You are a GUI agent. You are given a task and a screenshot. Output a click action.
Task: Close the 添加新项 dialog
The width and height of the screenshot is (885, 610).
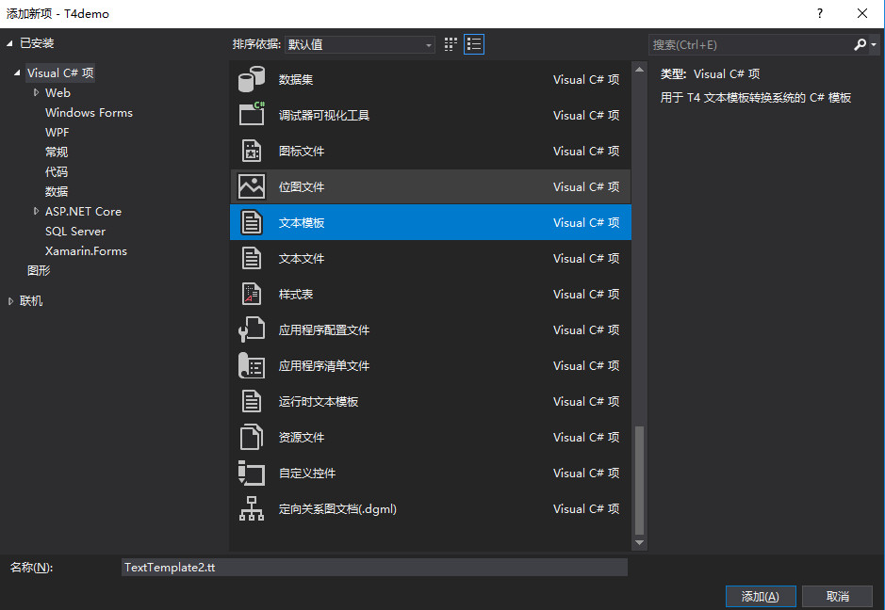[862, 13]
